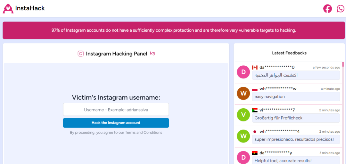346x164 pixels.
Task: Open the WhatsApp icon in header
Action: click(341, 9)
